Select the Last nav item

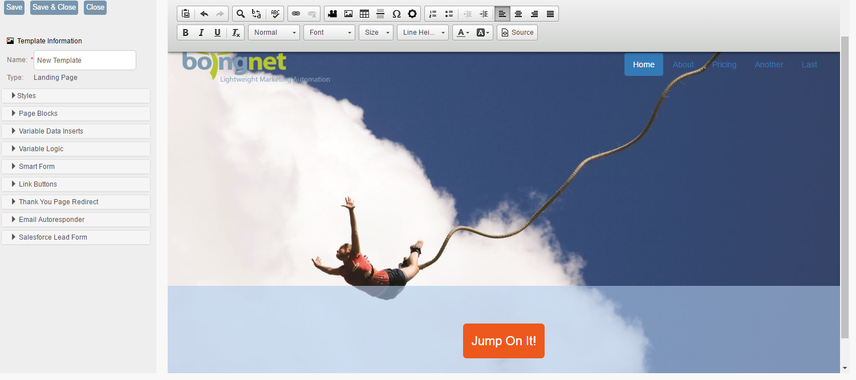(x=809, y=64)
